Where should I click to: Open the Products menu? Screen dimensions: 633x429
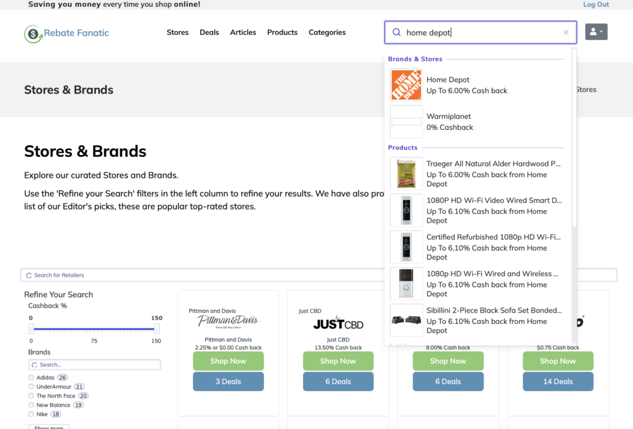coord(282,32)
